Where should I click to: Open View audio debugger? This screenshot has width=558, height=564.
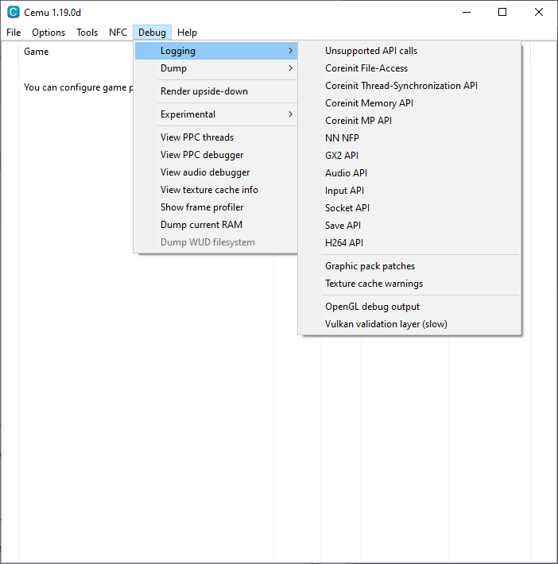pos(216,172)
